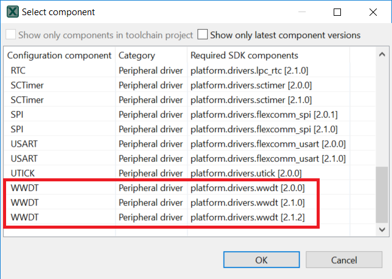This screenshot has width=392, height=279.
Task: Click the application icon in the title bar
Action: pyautogui.click(x=12, y=12)
